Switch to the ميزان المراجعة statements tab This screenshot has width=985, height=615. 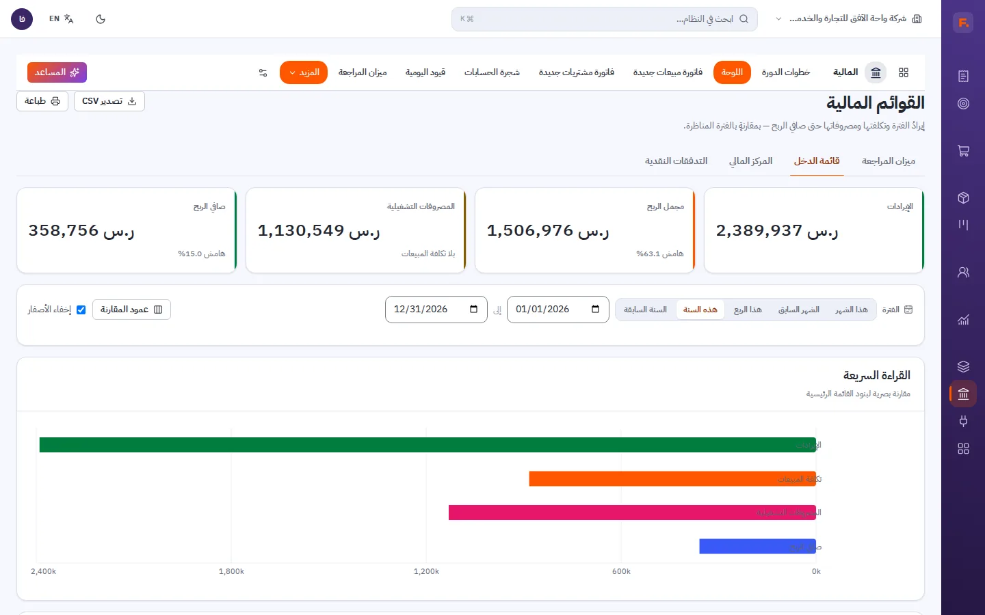pos(888,161)
